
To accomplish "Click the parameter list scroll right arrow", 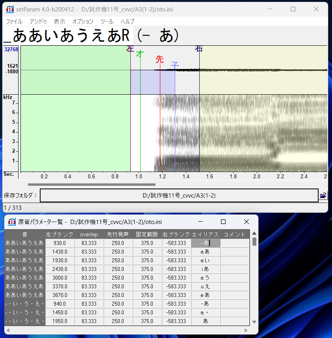I will tap(246, 330).
